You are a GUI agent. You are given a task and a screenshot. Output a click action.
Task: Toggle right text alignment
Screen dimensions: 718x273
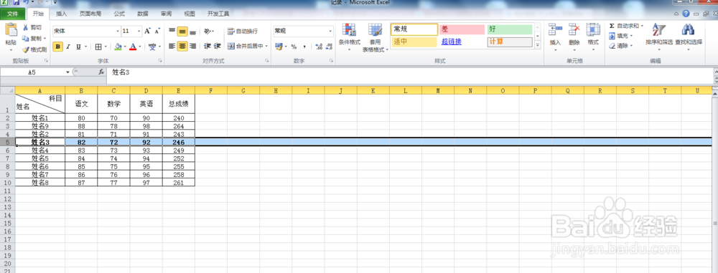click(192, 46)
